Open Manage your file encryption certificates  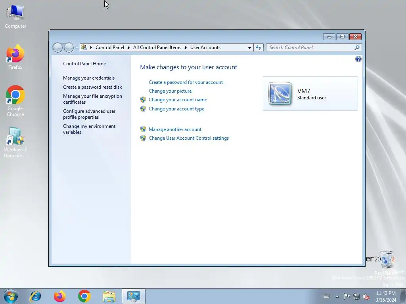[92, 99]
